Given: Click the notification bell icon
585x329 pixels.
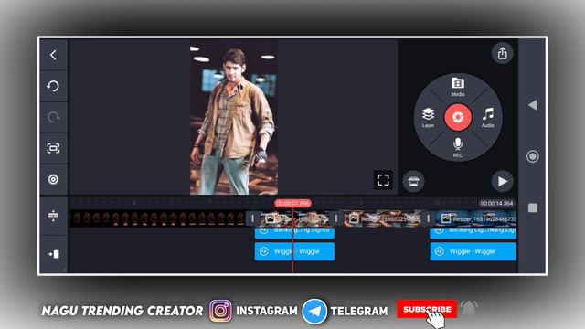Looking at the screenshot, I should point(469,308).
